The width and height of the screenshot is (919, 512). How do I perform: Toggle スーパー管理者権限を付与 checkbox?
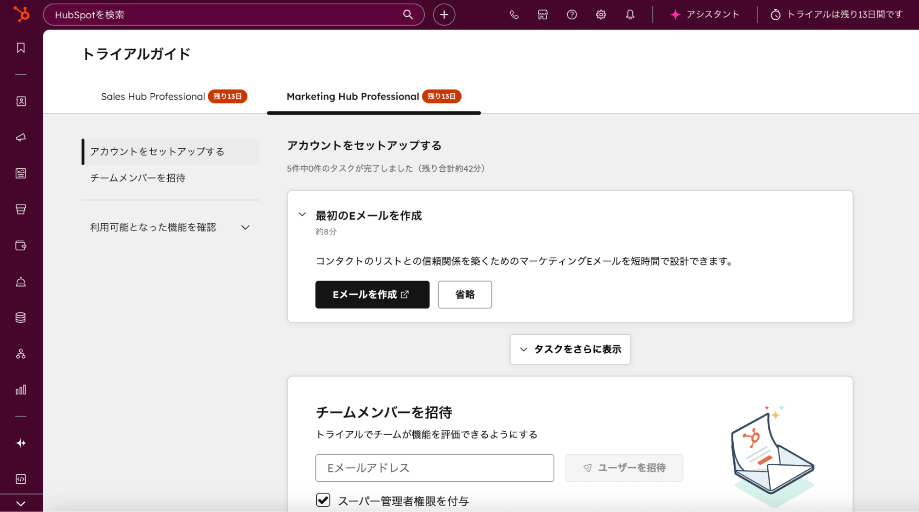(323, 500)
